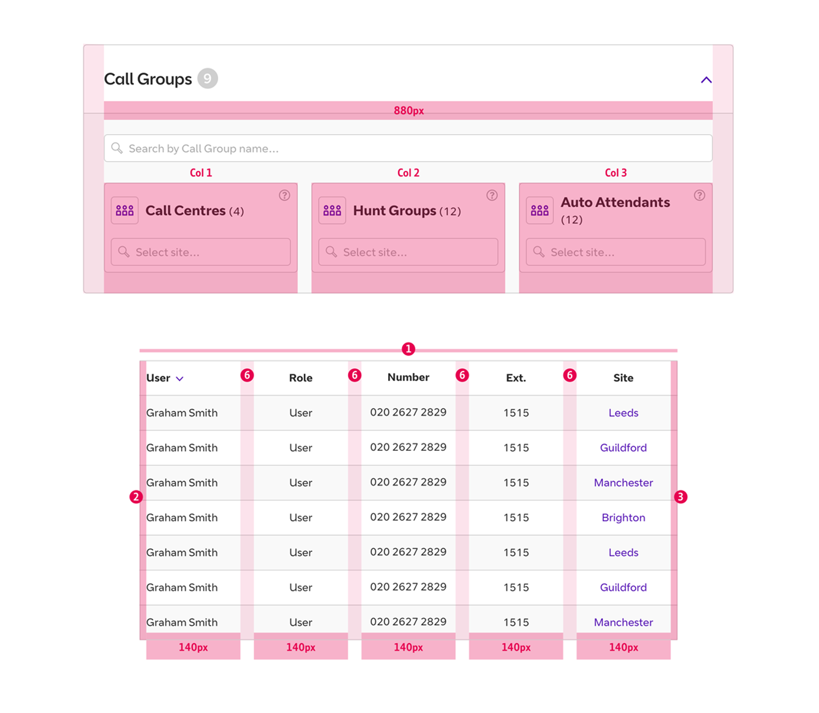Open Select site field under Call Centres
Image resolution: width=819 pixels, height=713 pixels.
201,252
